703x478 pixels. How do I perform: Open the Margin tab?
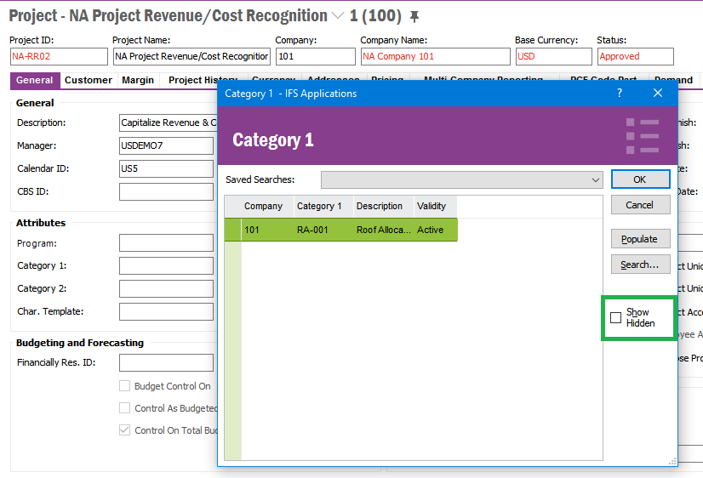pyautogui.click(x=138, y=80)
